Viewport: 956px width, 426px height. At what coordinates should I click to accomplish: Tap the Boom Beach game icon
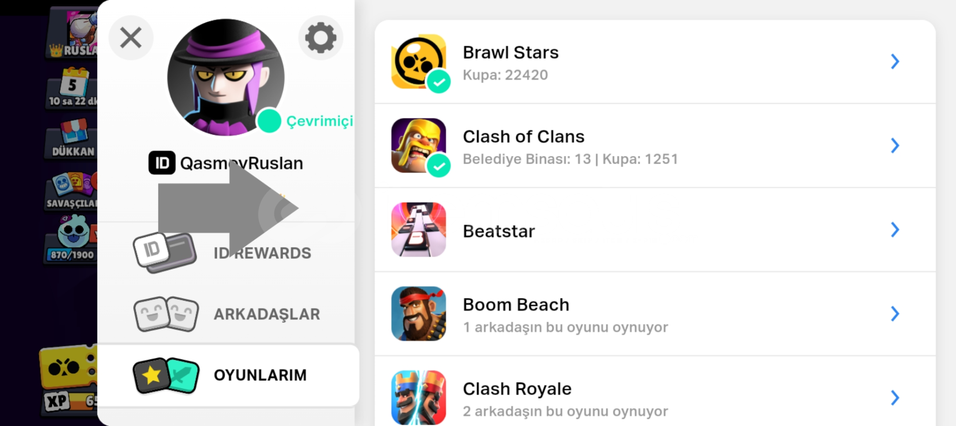[x=419, y=314]
